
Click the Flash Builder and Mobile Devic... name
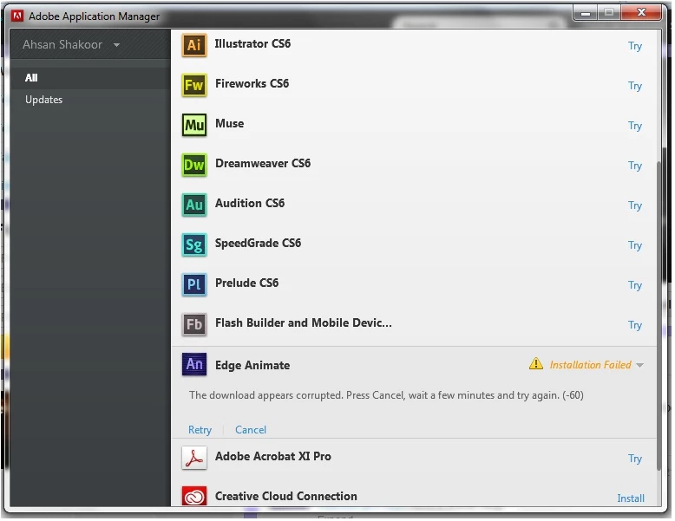[304, 322]
